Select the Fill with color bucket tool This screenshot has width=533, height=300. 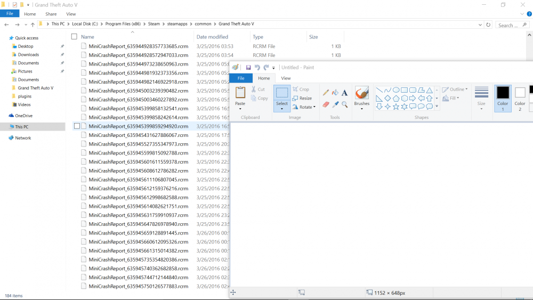pyautogui.click(x=335, y=92)
